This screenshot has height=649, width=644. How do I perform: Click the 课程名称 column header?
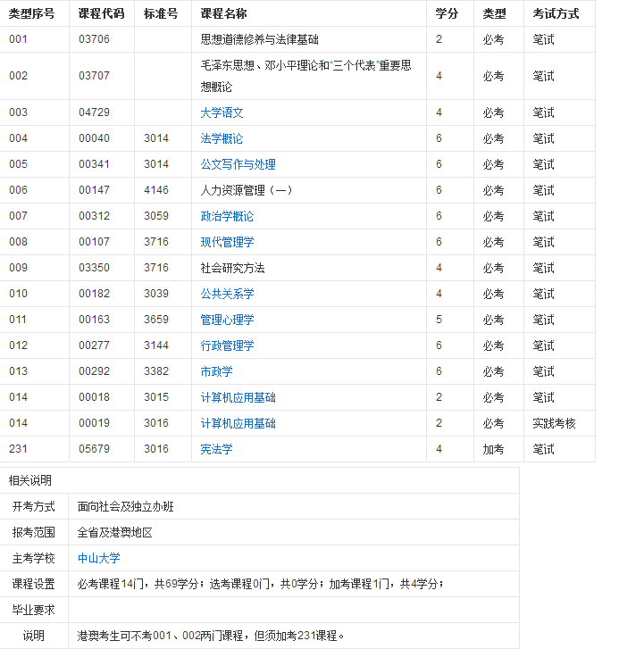(224, 13)
